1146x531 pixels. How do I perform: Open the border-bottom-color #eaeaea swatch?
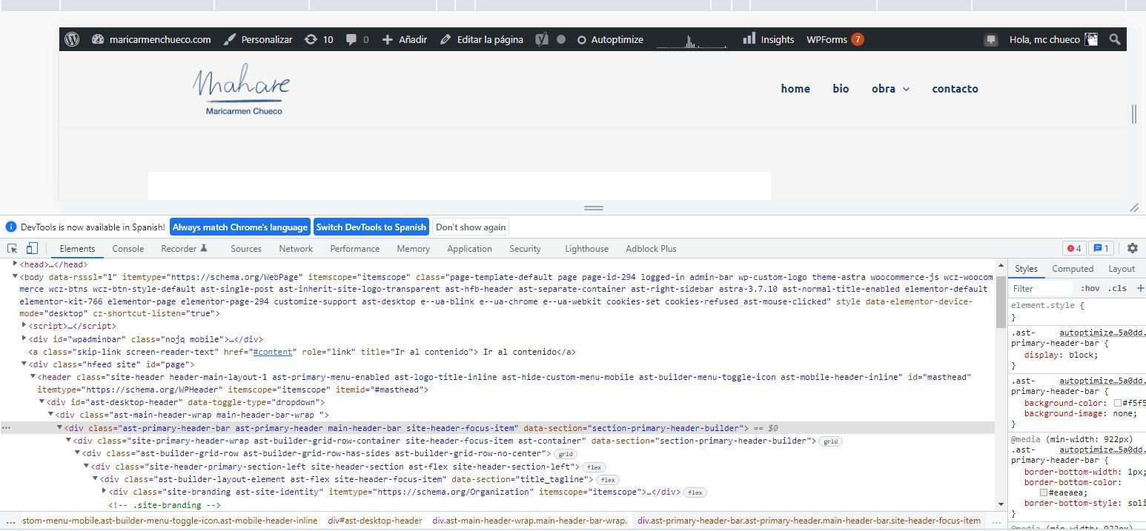[x=1044, y=492]
